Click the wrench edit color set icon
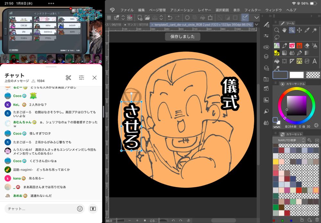The height and width of the screenshot is (223, 321). [x=309, y=140]
